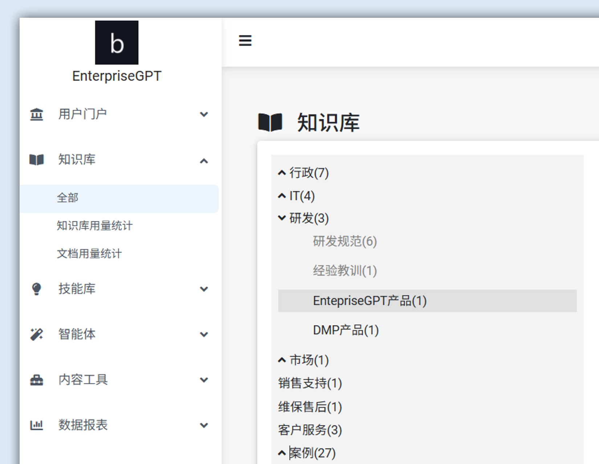
Task: Expand the 用户门户 menu chevron
Action: point(204,114)
